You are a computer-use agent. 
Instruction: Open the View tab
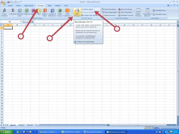[x=66, y=5]
